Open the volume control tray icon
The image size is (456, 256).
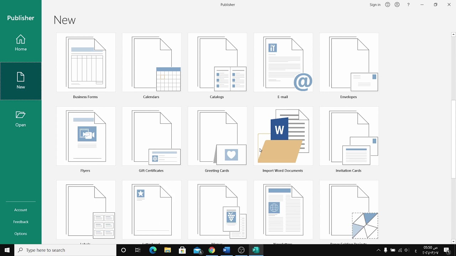click(x=407, y=250)
